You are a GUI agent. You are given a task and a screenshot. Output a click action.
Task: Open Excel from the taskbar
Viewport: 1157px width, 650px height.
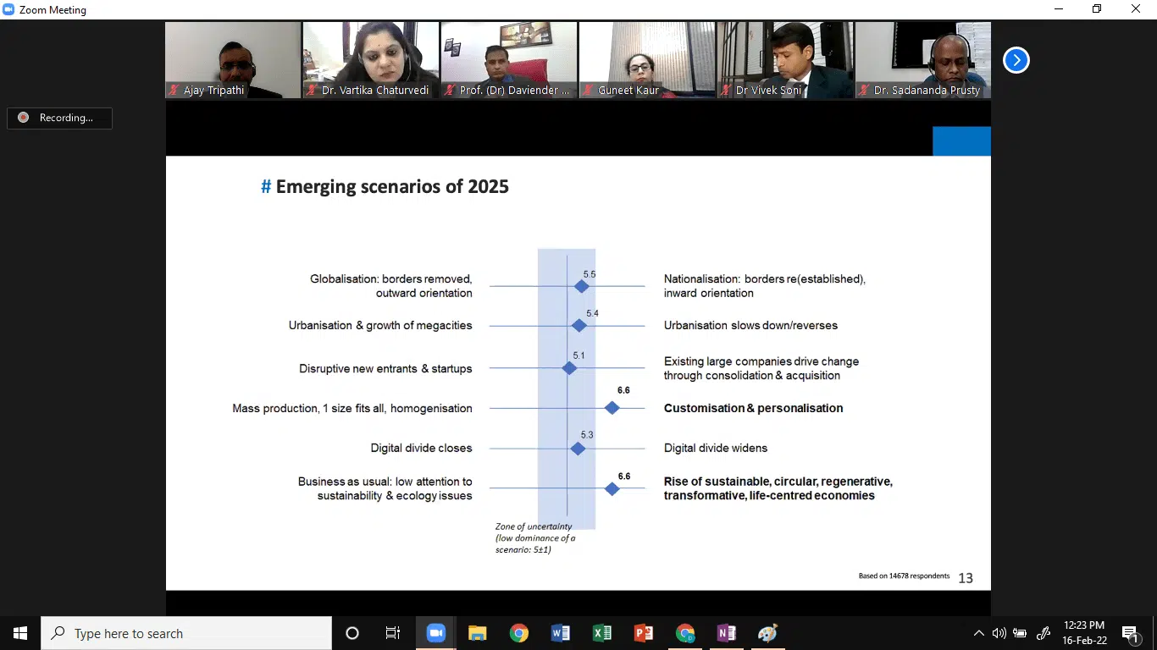602,633
